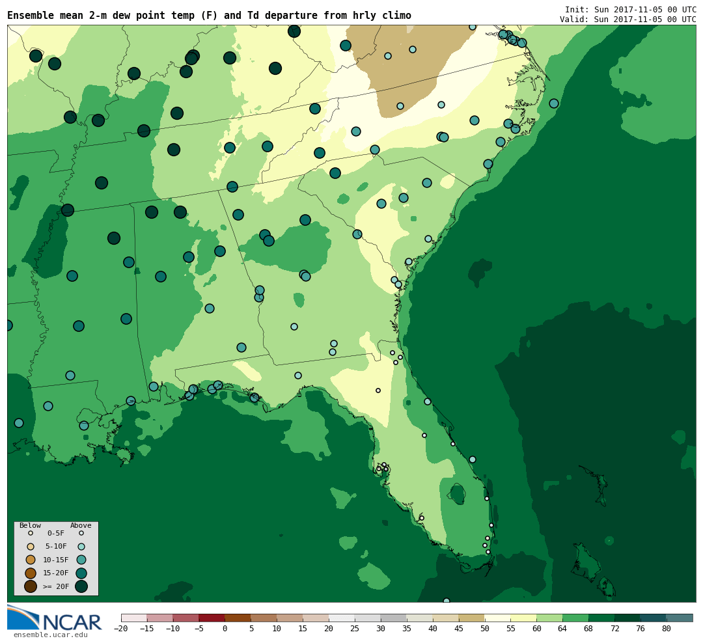The width and height of the screenshot is (703, 643).
Task: Click the colorbar swatch between -20 and -15
Action: [x=134, y=618]
